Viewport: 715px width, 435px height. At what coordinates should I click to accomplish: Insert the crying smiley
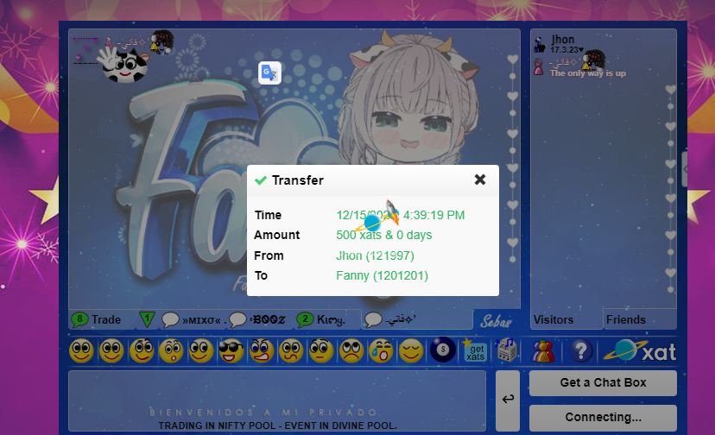coord(381,351)
